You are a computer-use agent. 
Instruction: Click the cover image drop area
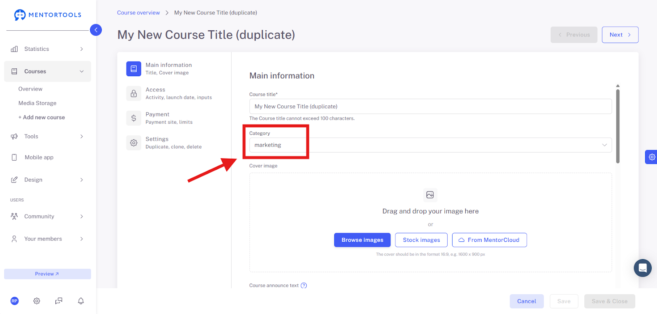[430, 222]
